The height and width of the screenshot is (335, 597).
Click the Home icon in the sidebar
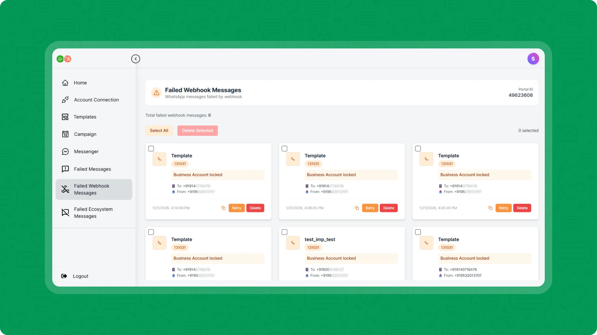click(x=65, y=83)
